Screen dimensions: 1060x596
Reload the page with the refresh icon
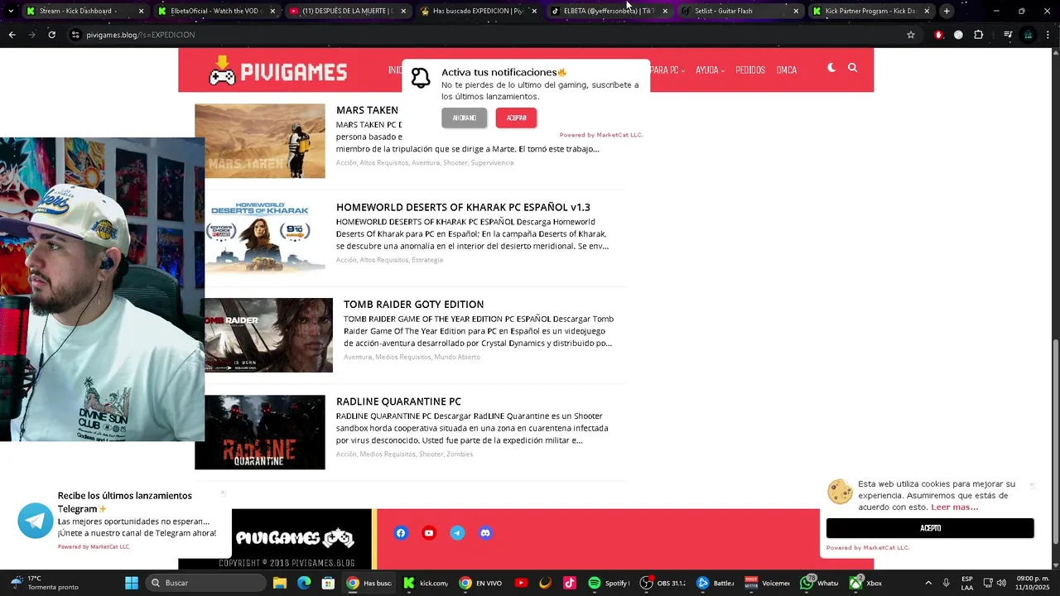[x=51, y=35]
